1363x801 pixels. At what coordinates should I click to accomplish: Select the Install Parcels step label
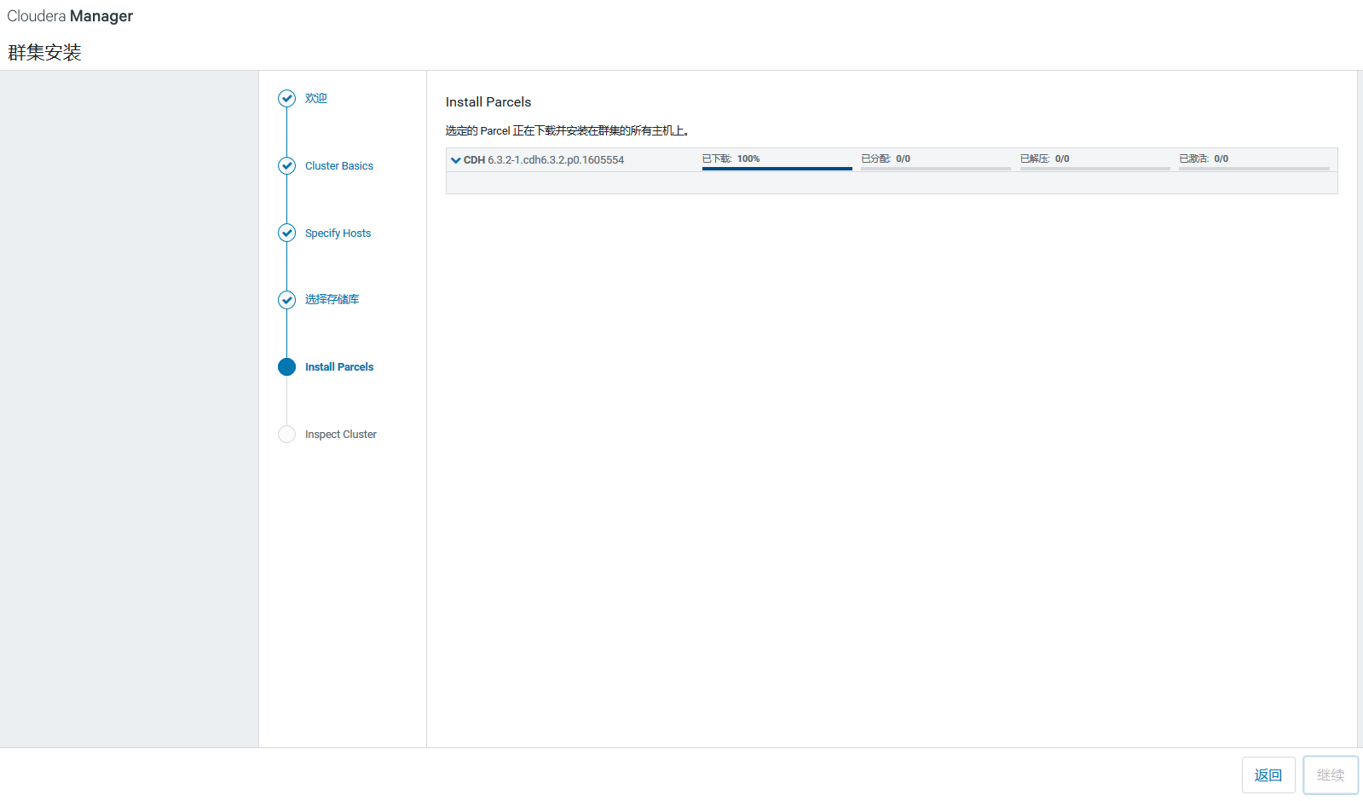click(x=339, y=367)
